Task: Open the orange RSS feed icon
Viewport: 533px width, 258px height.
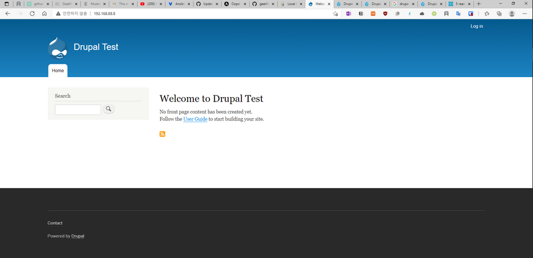Action: [163, 134]
